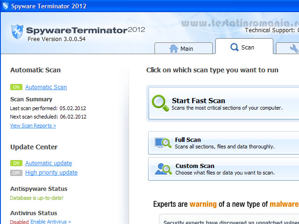Image resolution: width=299 pixels, height=224 pixels.
Task: Open the Automatic update link
Action: point(49,163)
